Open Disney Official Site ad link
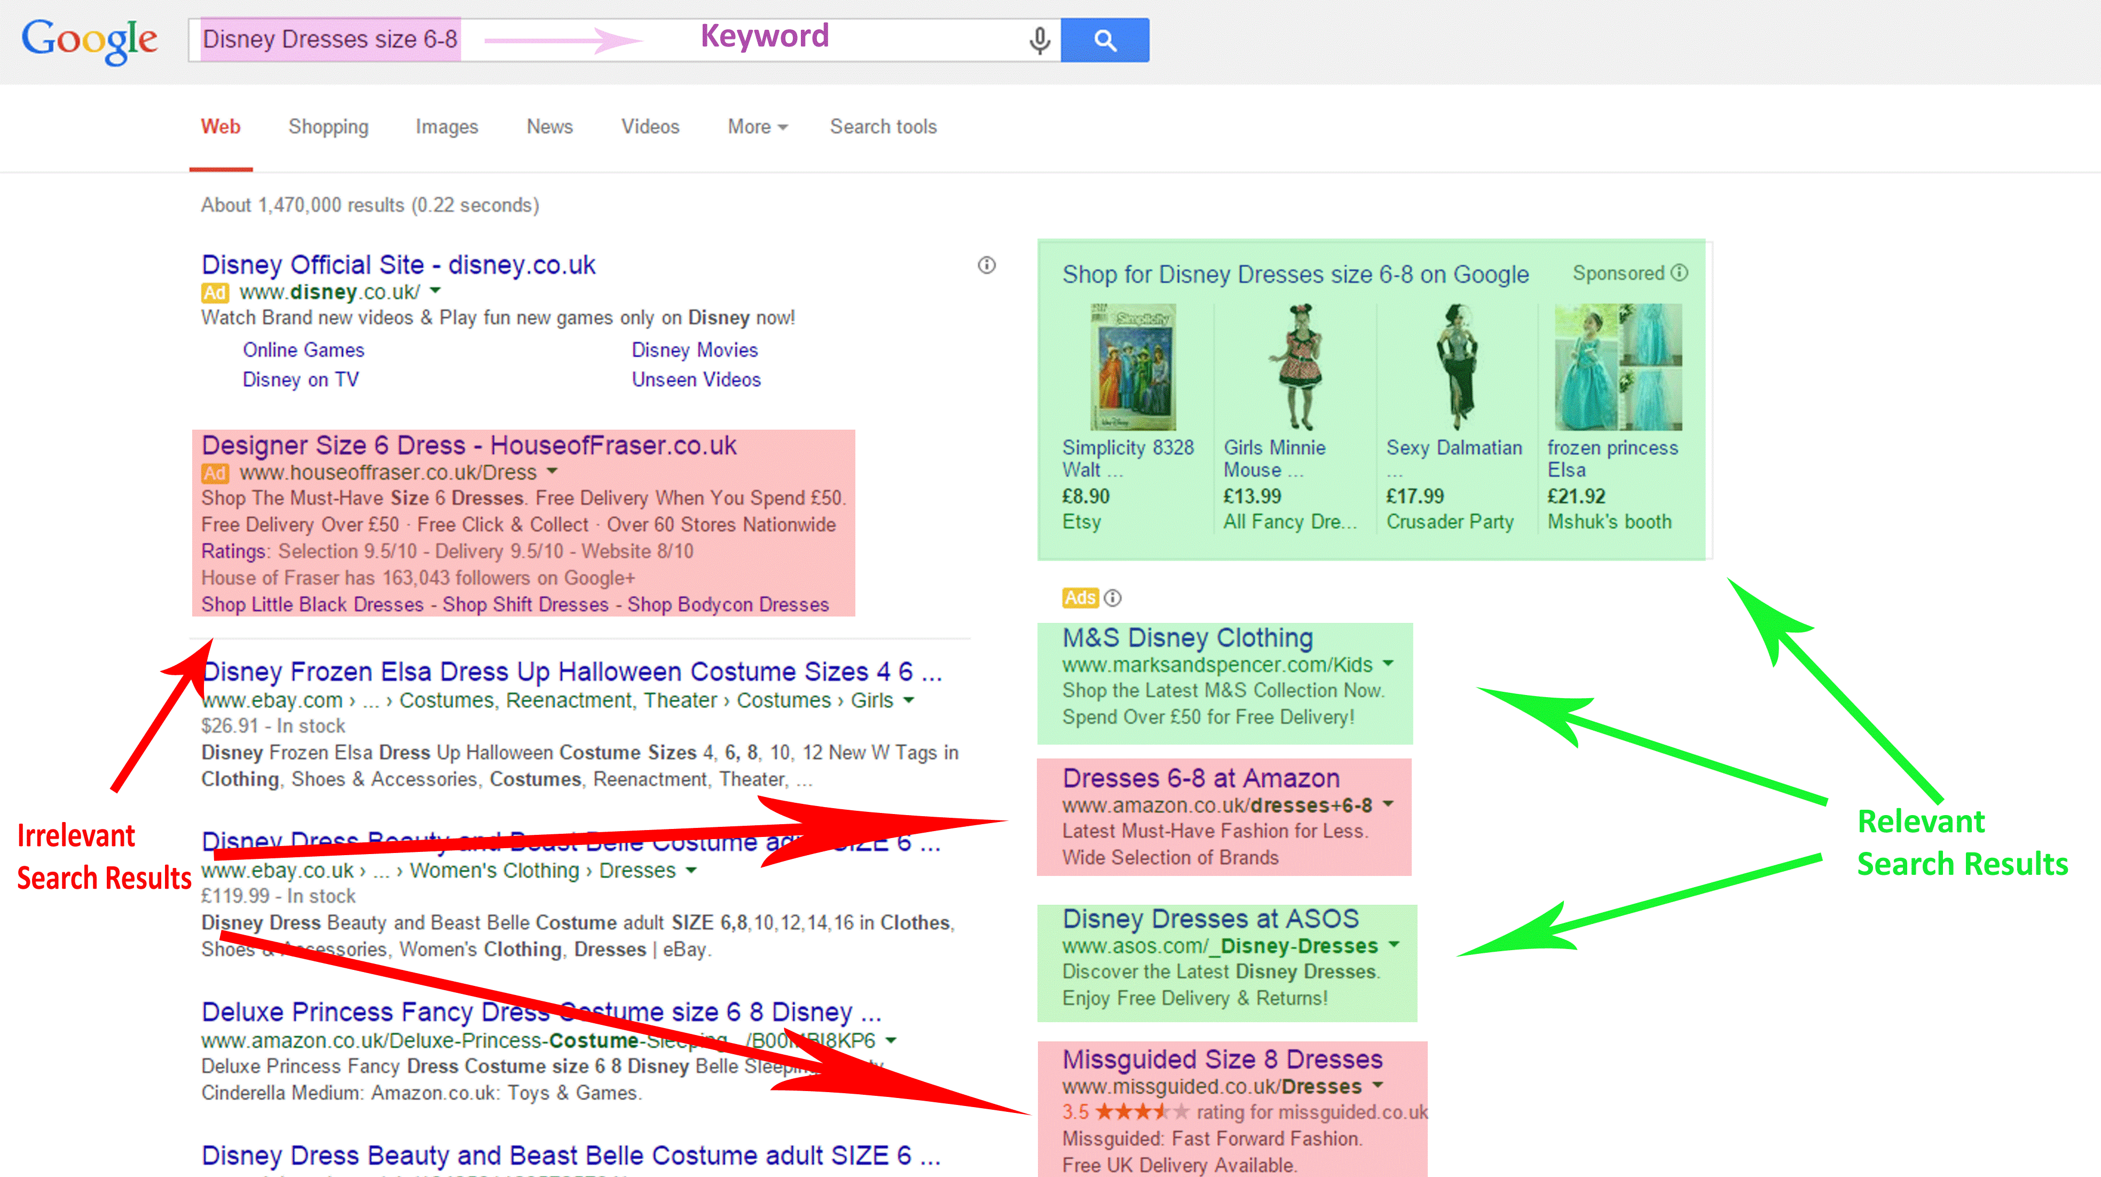This screenshot has height=1177, width=2101. tap(399, 265)
